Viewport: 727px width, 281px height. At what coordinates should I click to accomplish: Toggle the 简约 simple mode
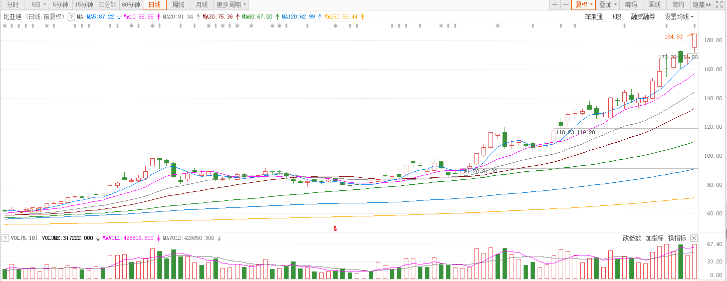(678, 5)
